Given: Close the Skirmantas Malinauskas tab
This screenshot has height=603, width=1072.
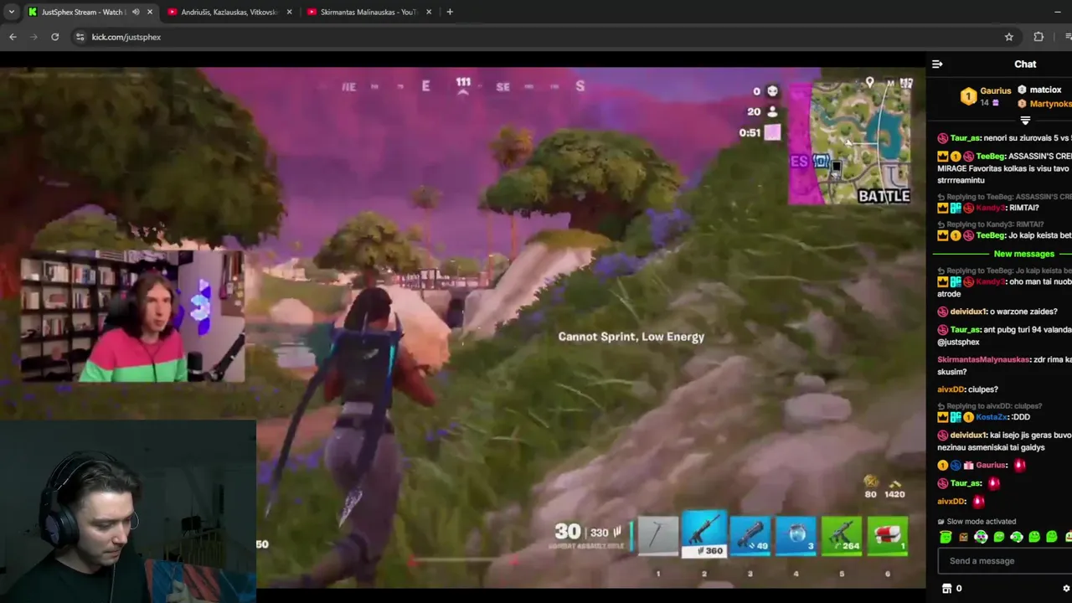Looking at the screenshot, I should [430, 12].
